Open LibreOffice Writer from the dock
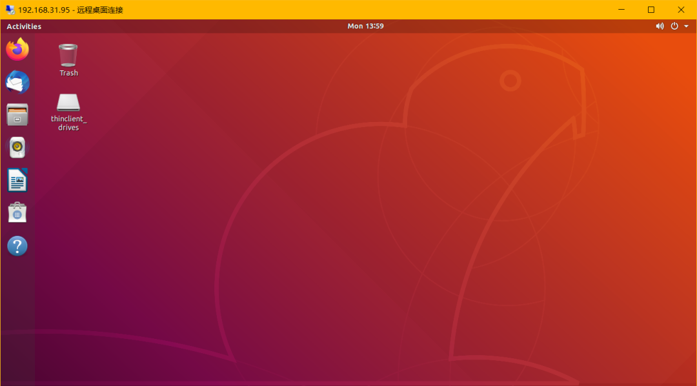This screenshot has width=697, height=386. (x=17, y=180)
